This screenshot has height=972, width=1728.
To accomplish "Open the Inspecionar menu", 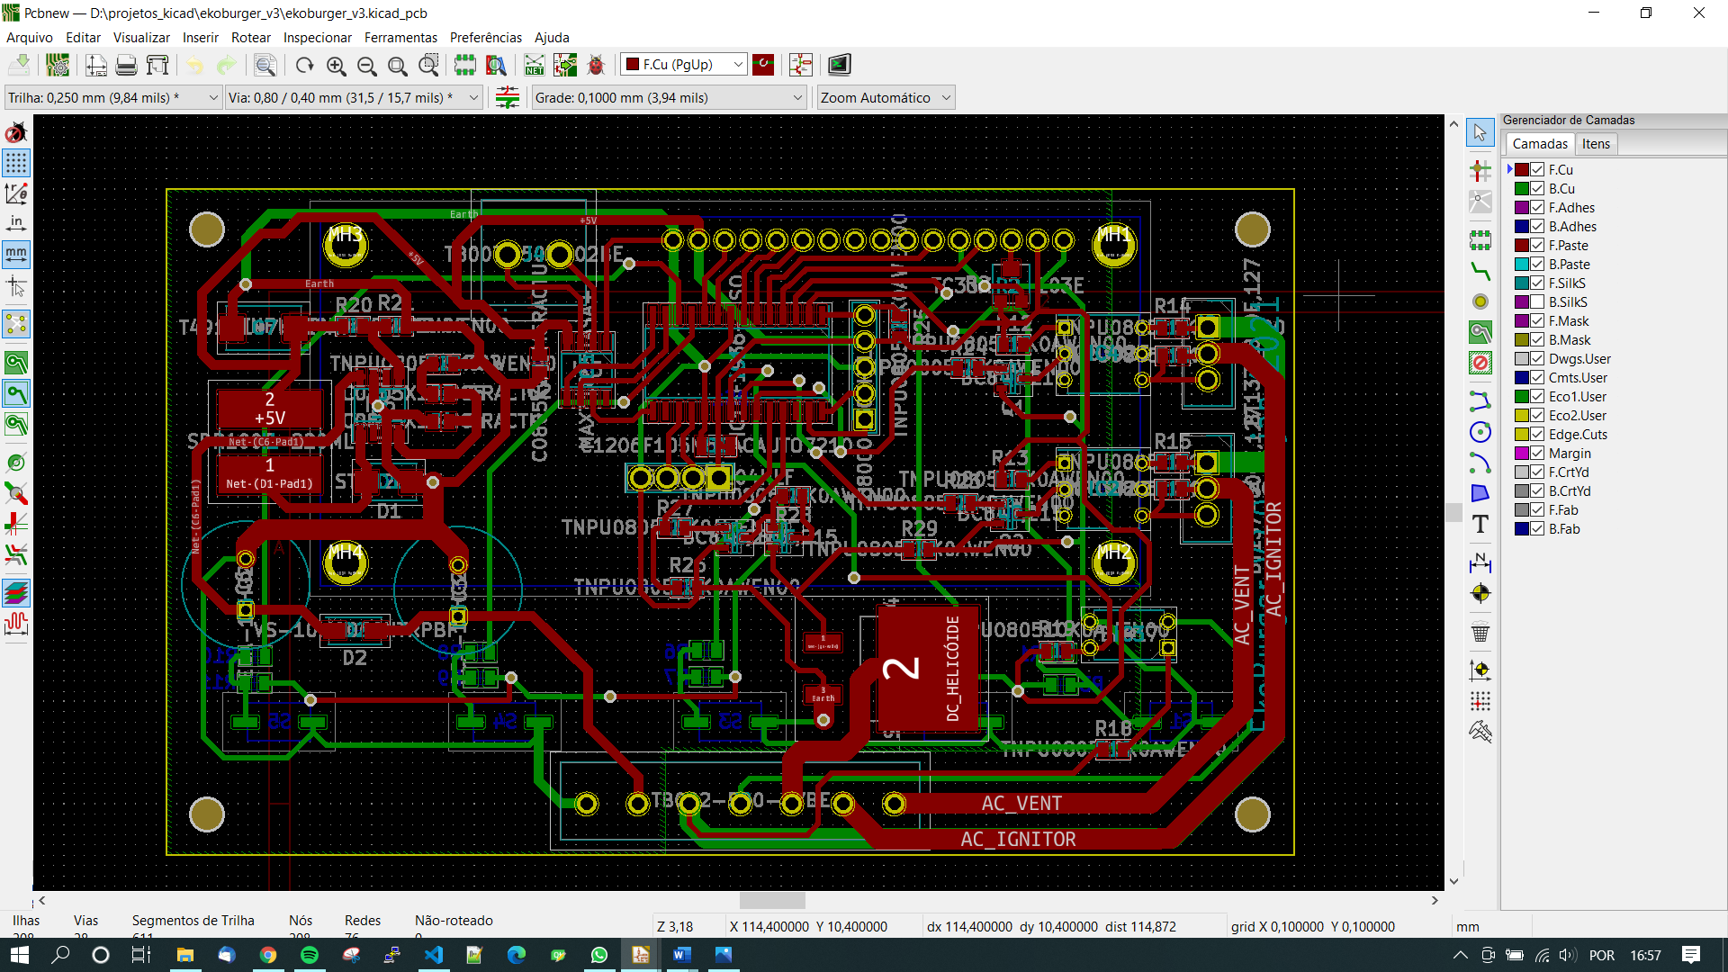I will [x=317, y=38].
